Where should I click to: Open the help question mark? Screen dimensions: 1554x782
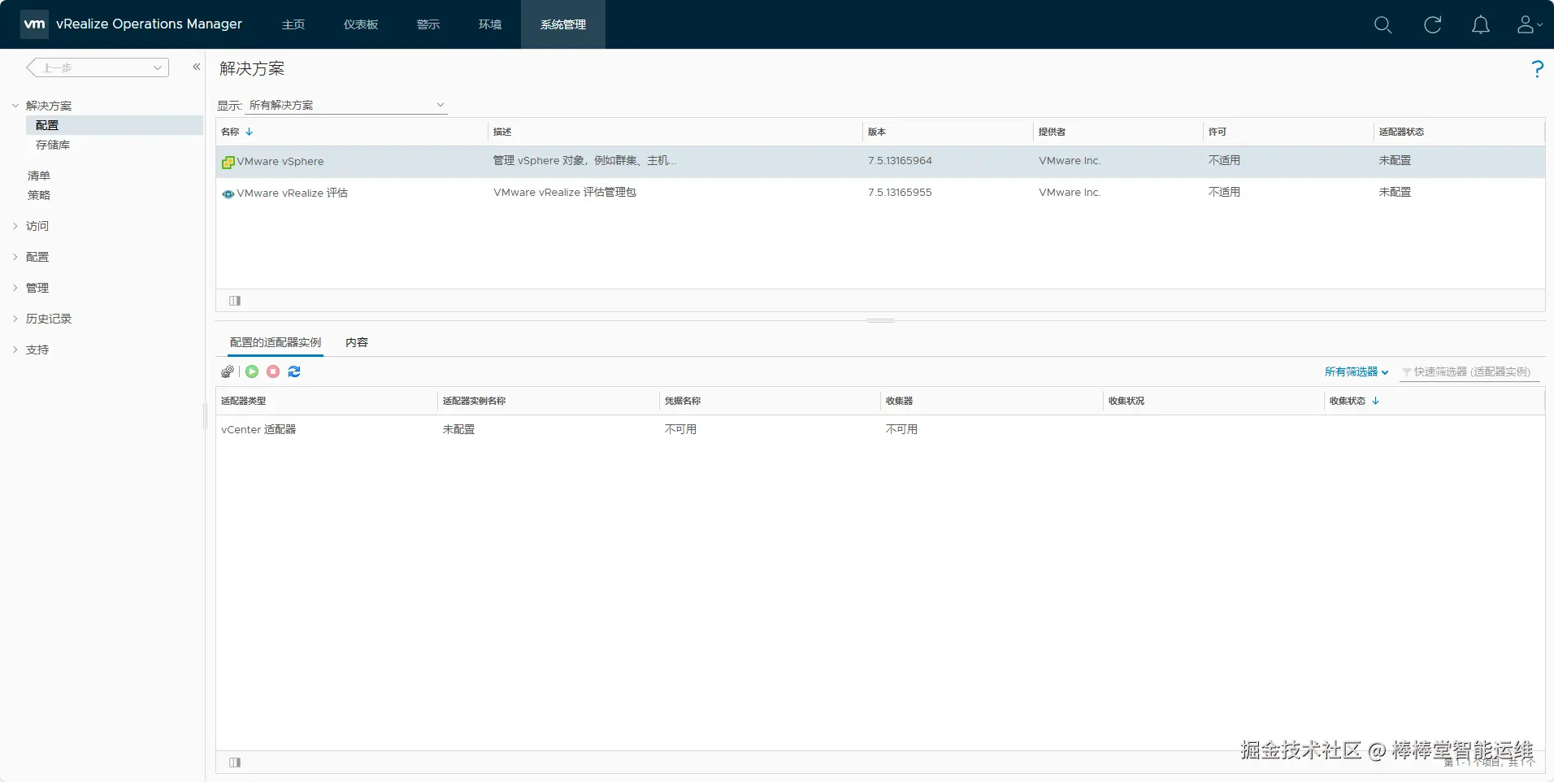click(1537, 69)
